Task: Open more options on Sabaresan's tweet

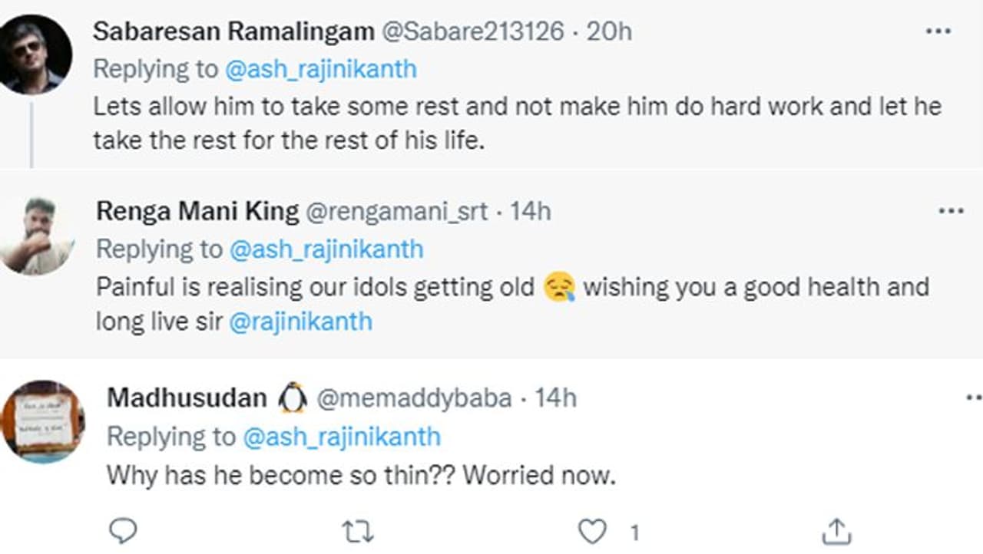Action: [x=938, y=31]
